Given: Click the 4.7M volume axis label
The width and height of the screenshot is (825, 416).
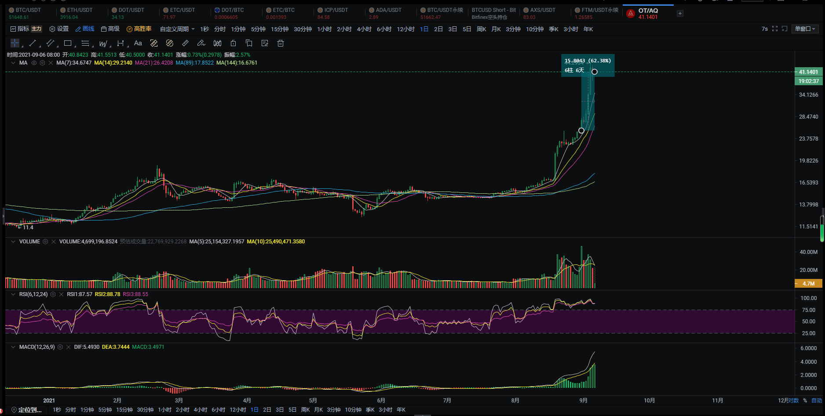Looking at the screenshot, I should pyautogui.click(x=808, y=284).
